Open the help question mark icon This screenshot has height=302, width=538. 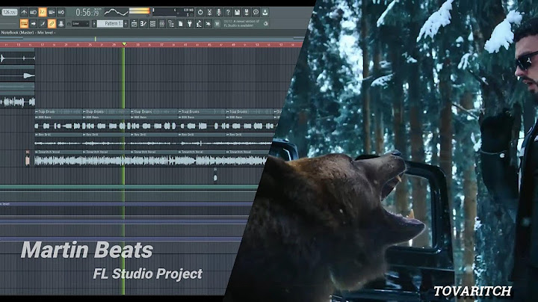point(228,13)
